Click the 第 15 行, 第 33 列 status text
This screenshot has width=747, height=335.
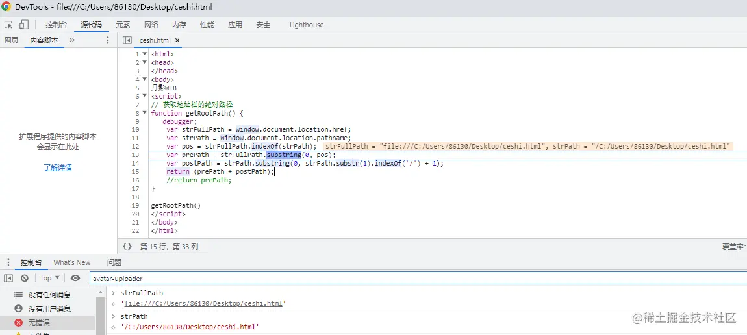point(169,247)
